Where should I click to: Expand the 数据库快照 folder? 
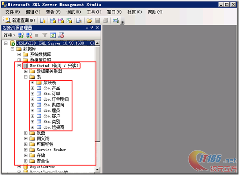click(19, 60)
